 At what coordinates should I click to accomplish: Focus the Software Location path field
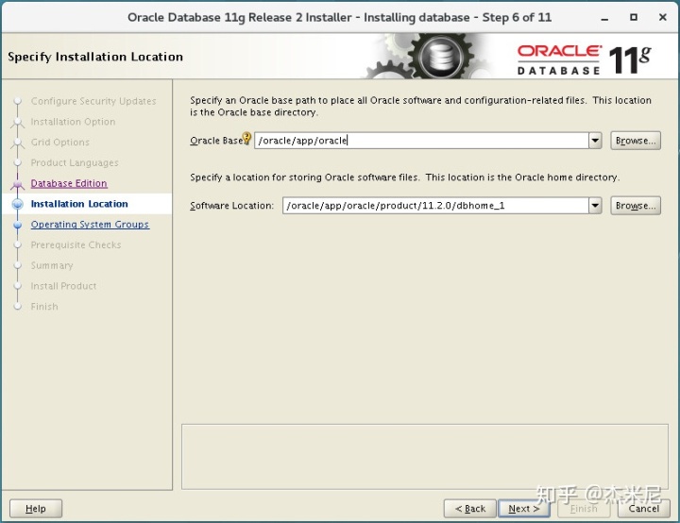point(435,206)
